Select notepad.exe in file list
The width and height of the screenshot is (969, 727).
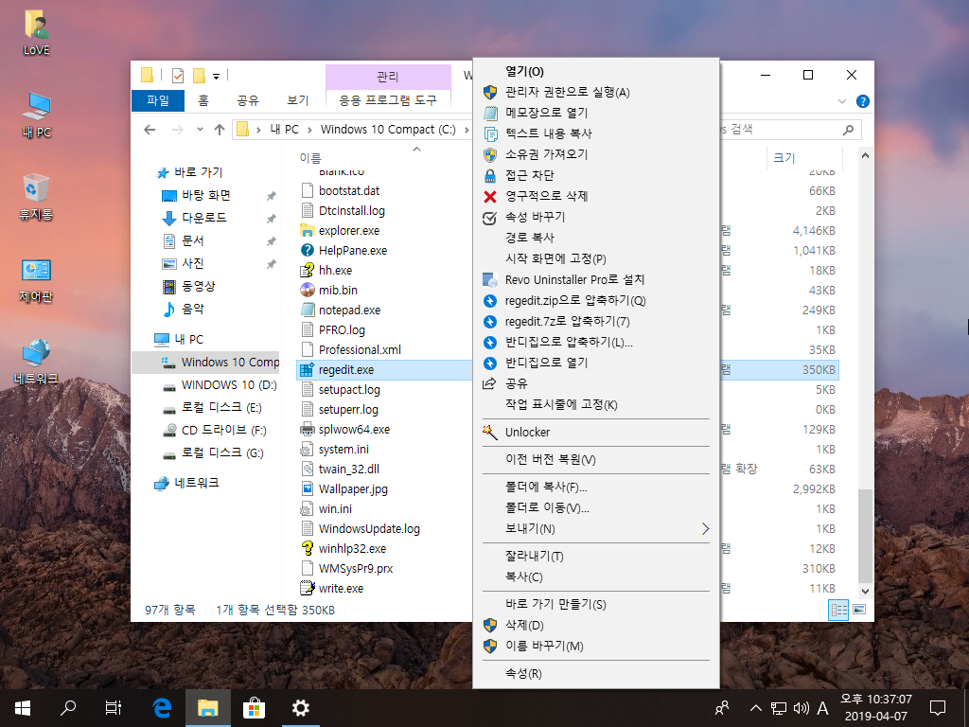pyautogui.click(x=349, y=310)
